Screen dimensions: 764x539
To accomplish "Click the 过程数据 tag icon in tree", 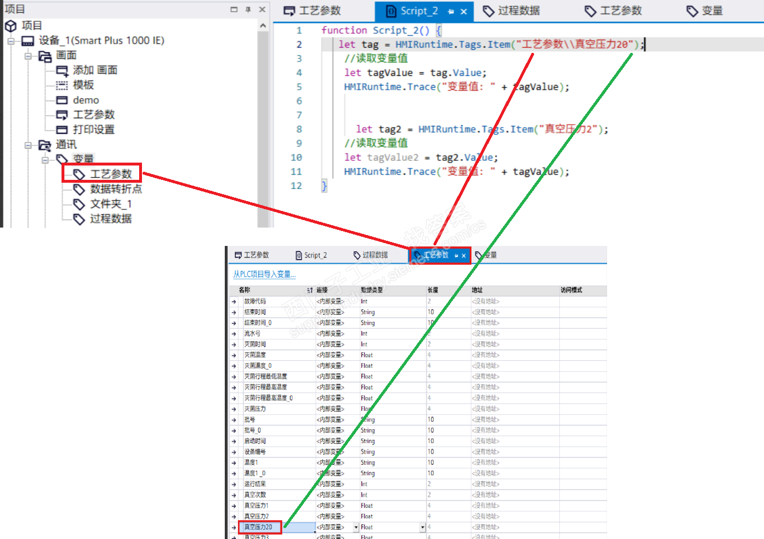I will (x=79, y=219).
